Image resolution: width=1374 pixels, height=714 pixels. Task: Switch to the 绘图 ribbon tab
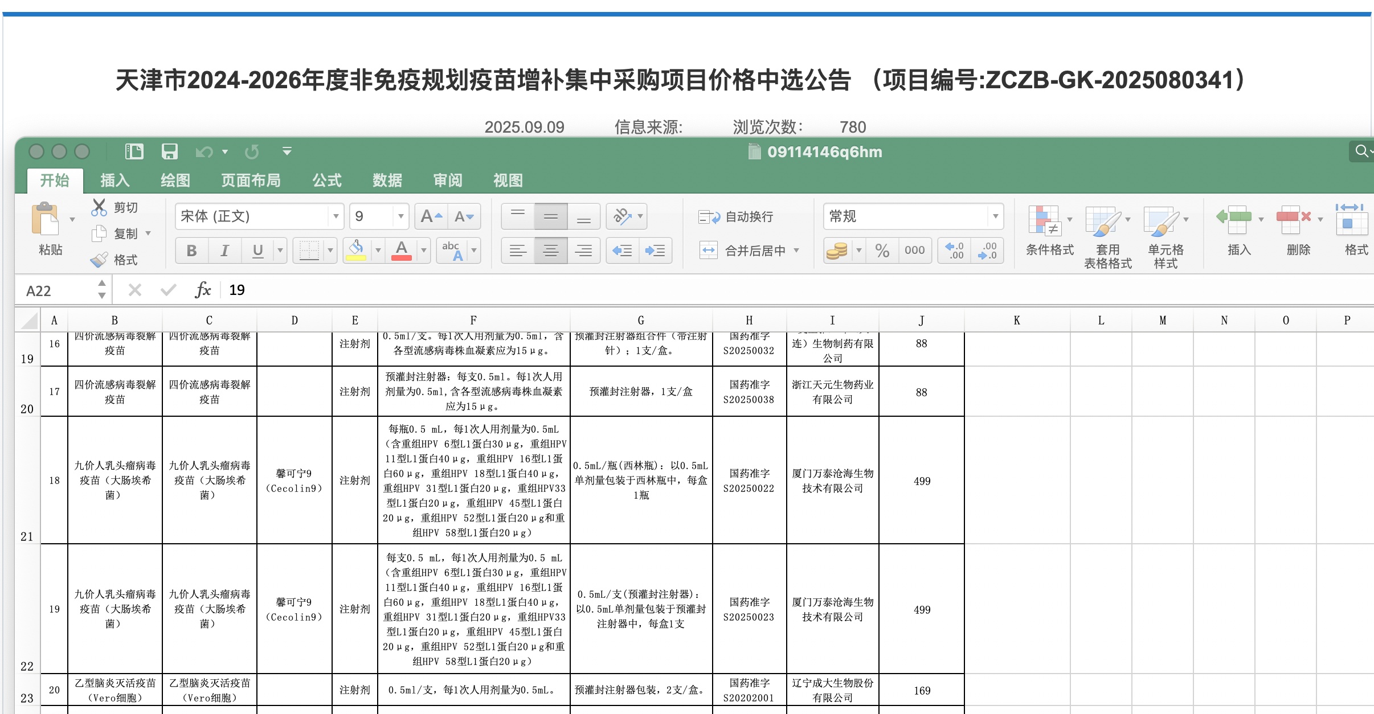pos(175,180)
